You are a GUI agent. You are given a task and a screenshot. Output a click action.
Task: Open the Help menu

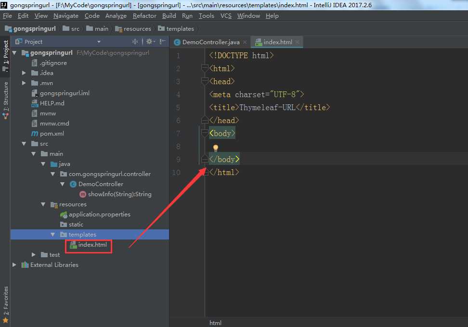[272, 16]
